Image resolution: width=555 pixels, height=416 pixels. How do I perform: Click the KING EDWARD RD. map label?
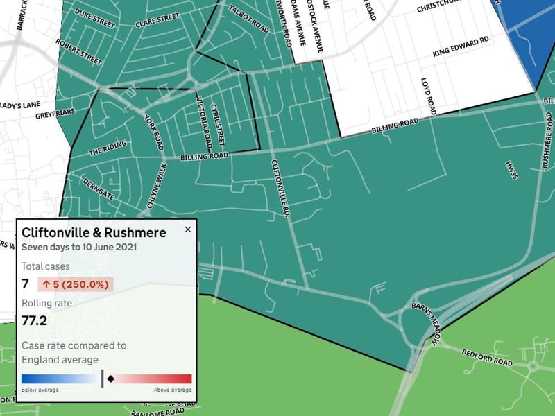point(462,46)
